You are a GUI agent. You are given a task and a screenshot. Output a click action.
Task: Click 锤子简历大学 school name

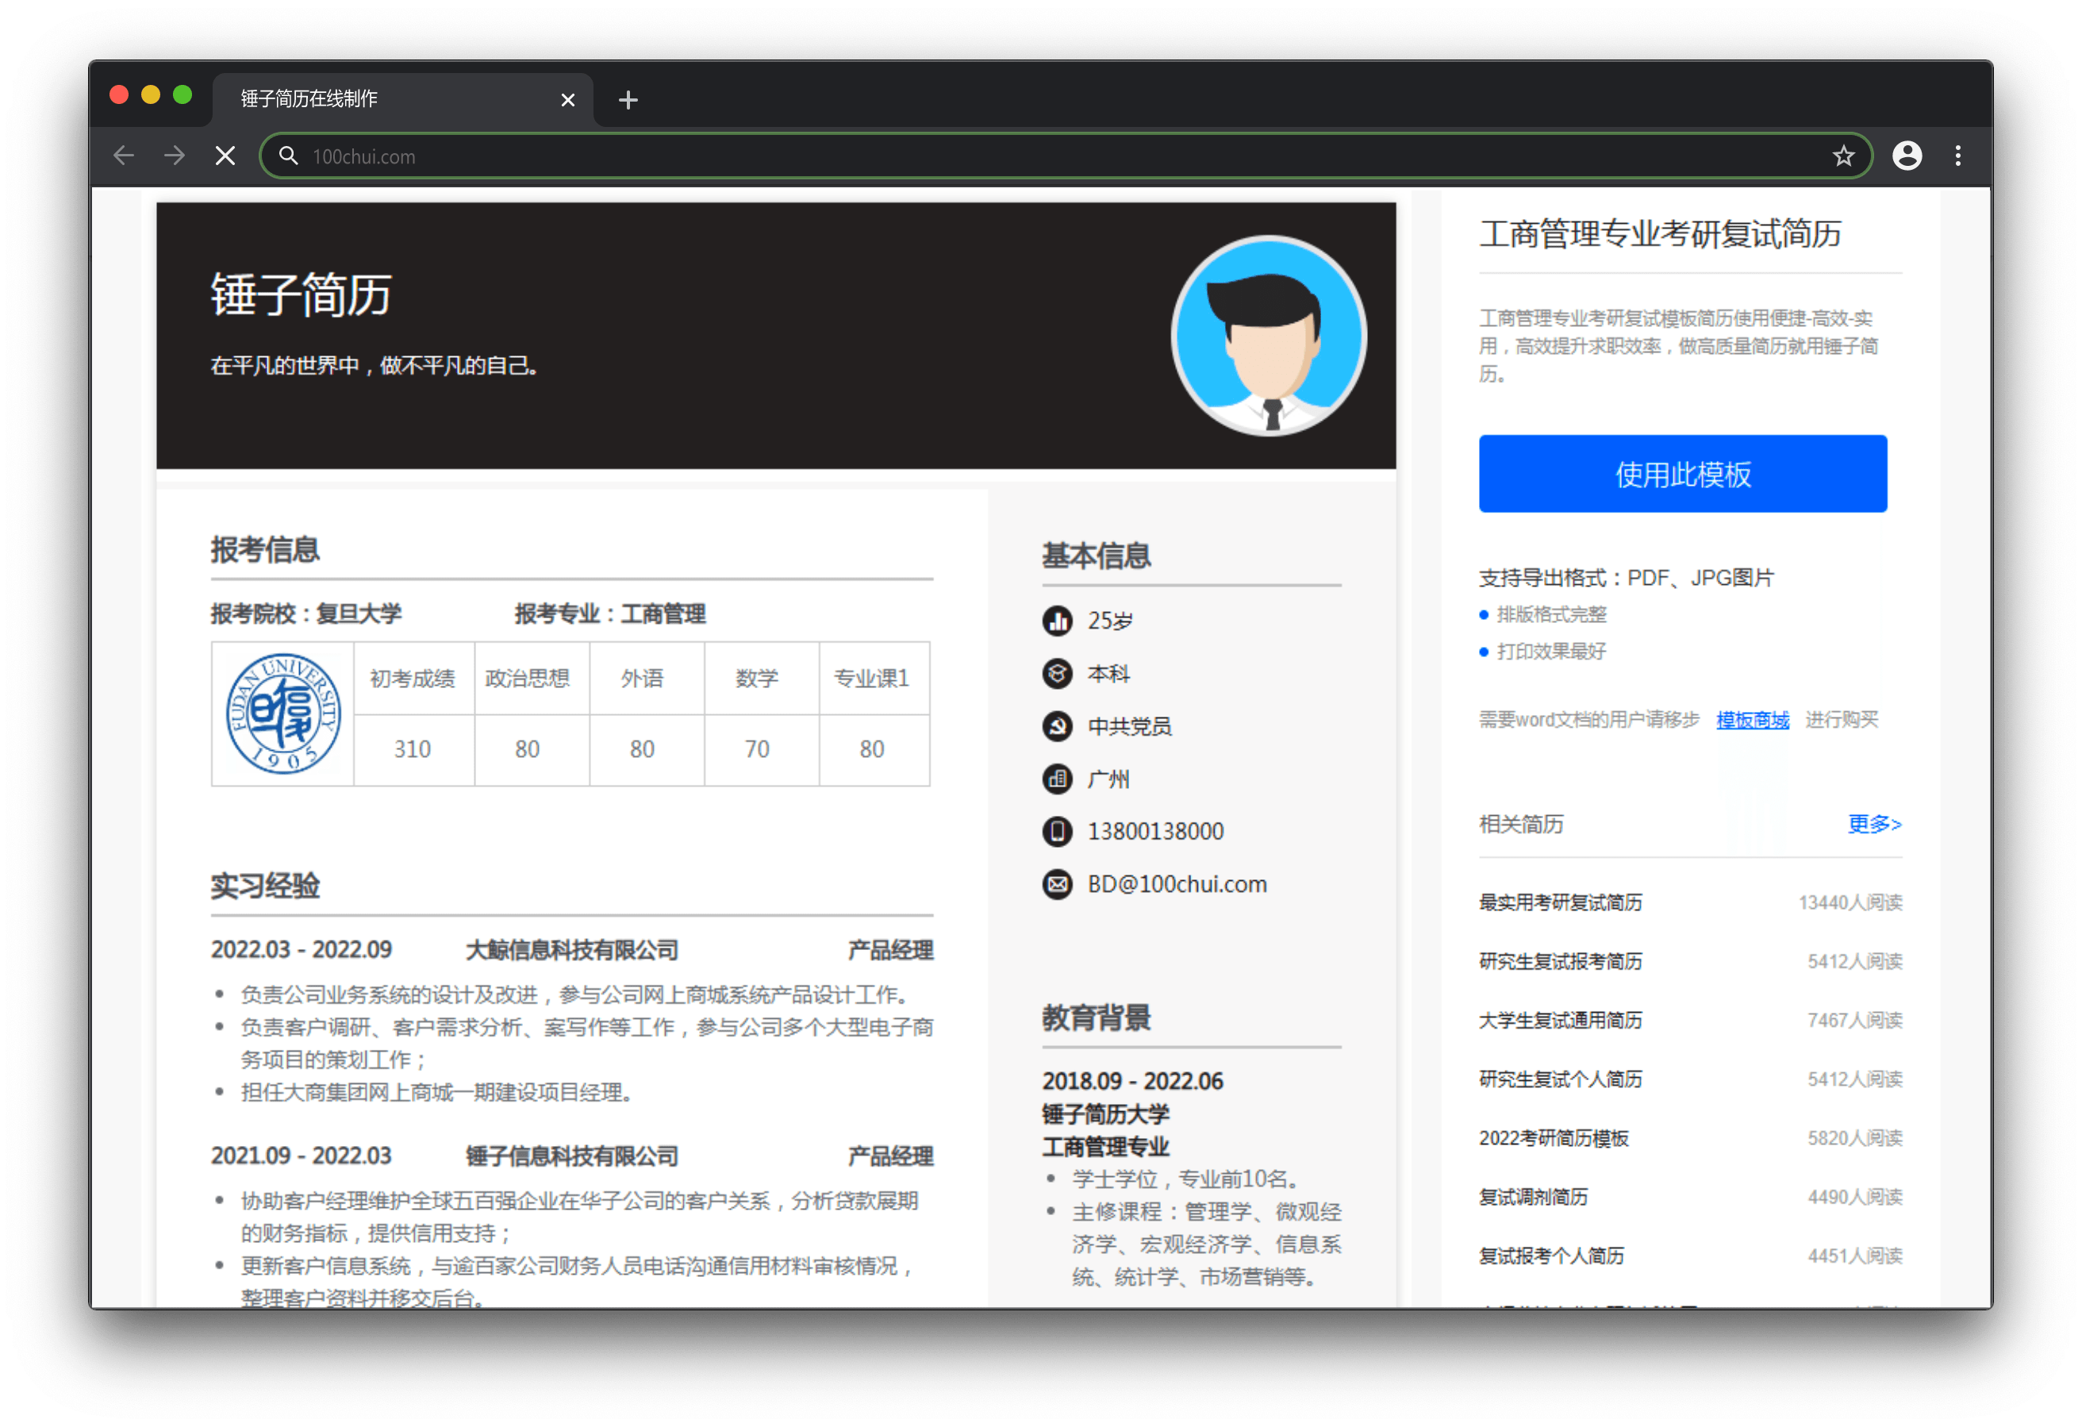1105,1114
